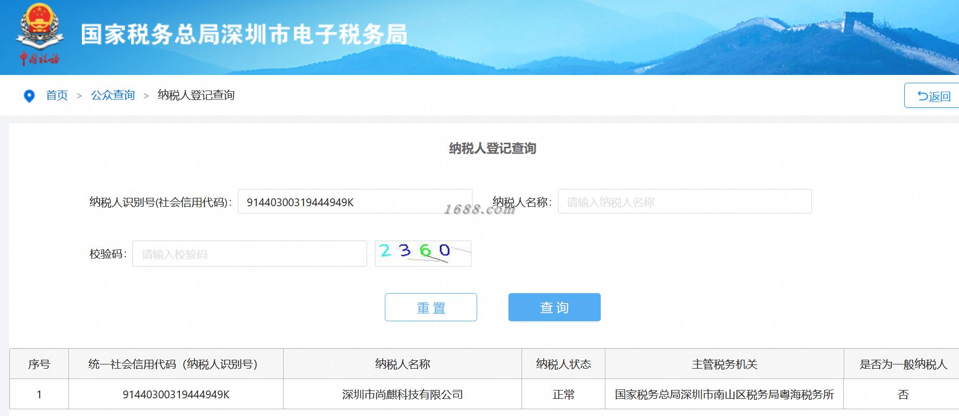Open 公众查询 breadcrumb link

tap(113, 95)
